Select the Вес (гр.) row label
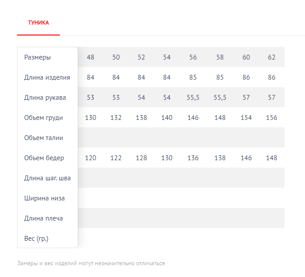The width and height of the screenshot is (305, 277). pyautogui.click(x=36, y=238)
